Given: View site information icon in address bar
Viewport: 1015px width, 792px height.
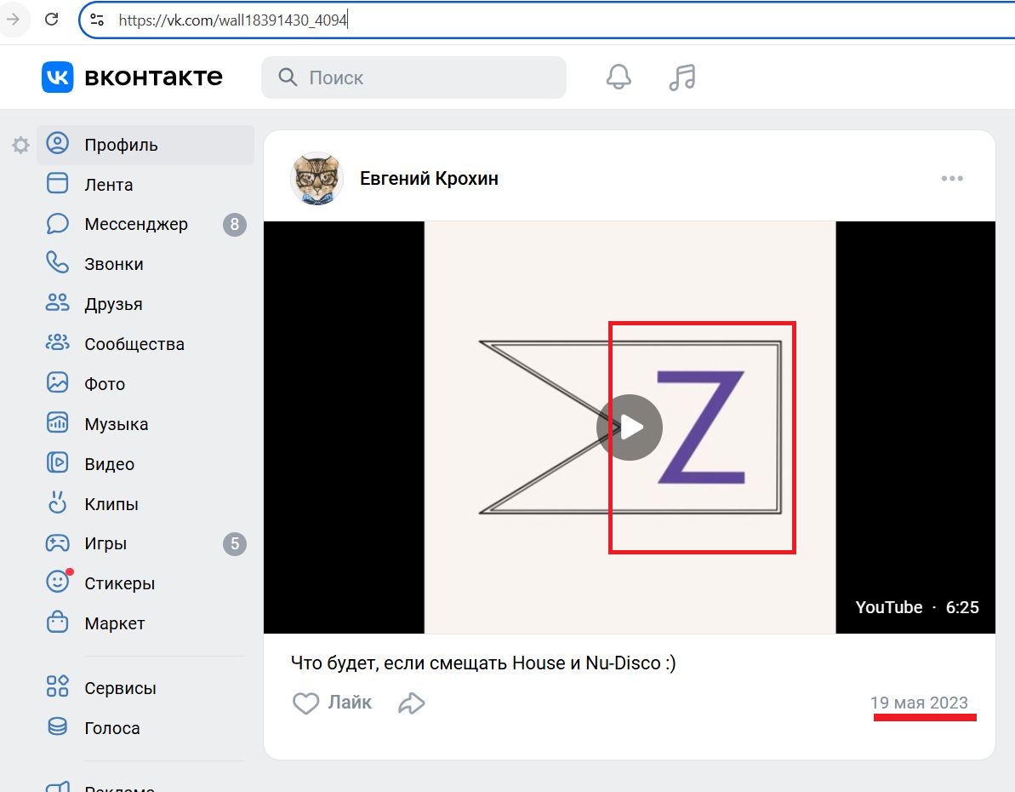Looking at the screenshot, I should pyautogui.click(x=97, y=20).
